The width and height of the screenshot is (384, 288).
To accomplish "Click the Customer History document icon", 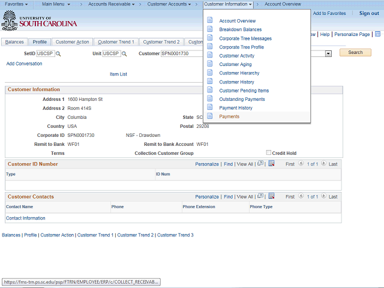I will click(x=210, y=82).
